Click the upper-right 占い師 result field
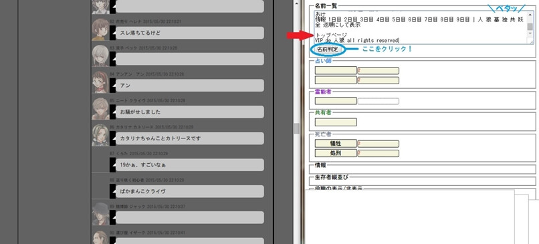This screenshot has width=539, height=244. pyautogui.click(x=378, y=71)
